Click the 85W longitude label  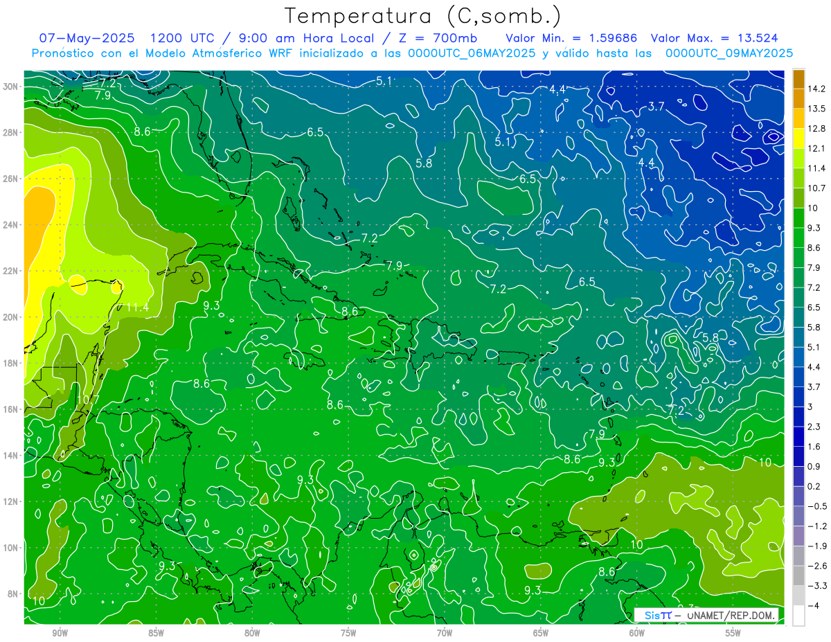[x=156, y=633]
